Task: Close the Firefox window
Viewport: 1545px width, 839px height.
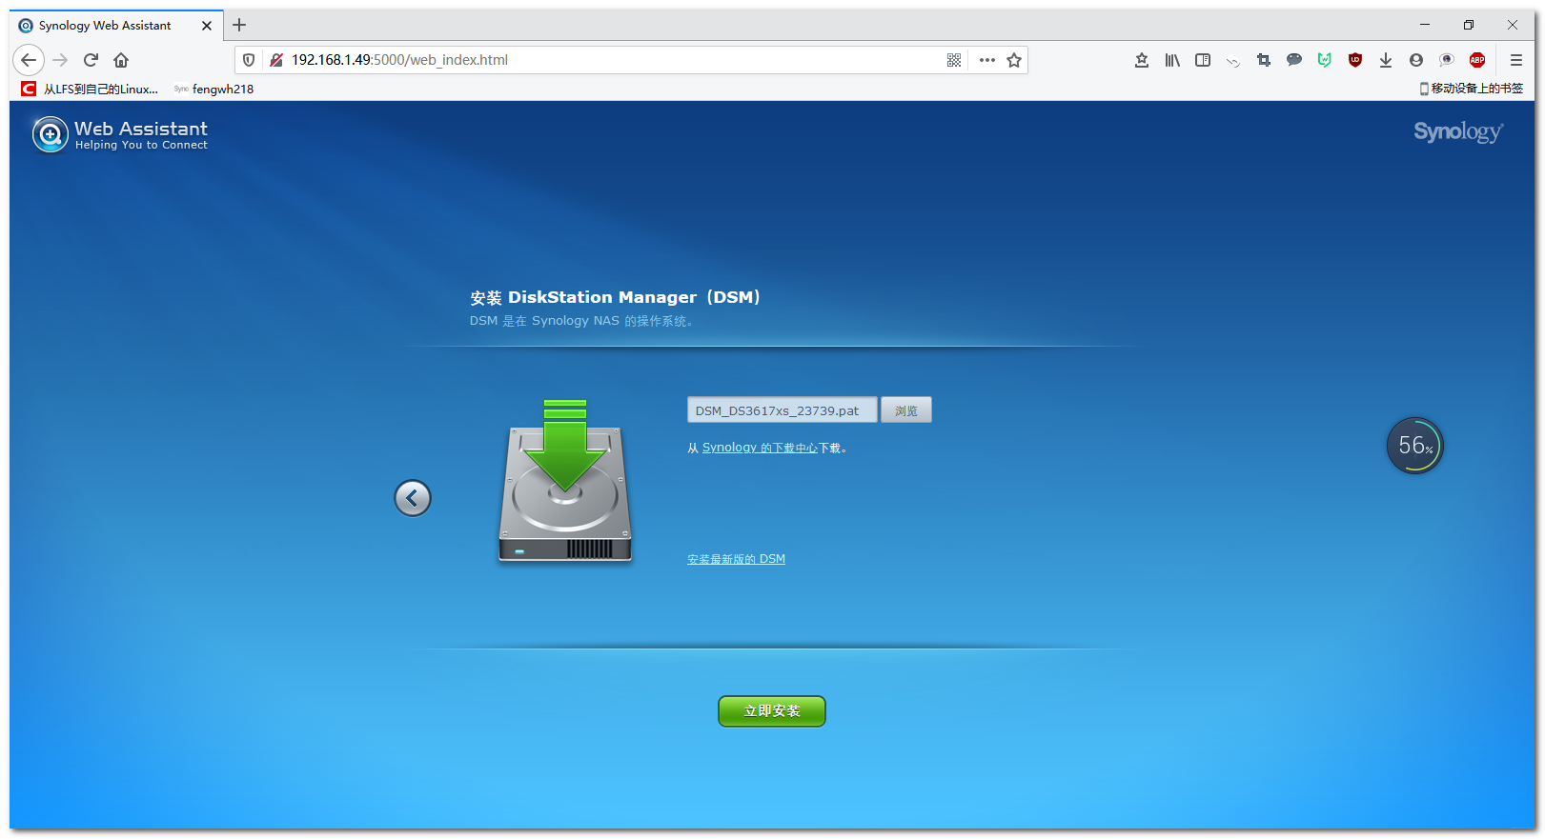Action: click(1513, 25)
